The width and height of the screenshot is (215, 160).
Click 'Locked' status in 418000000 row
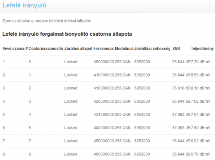71,88
